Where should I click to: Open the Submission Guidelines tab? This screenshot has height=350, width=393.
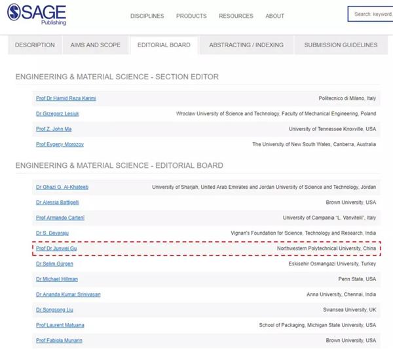tap(341, 45)
